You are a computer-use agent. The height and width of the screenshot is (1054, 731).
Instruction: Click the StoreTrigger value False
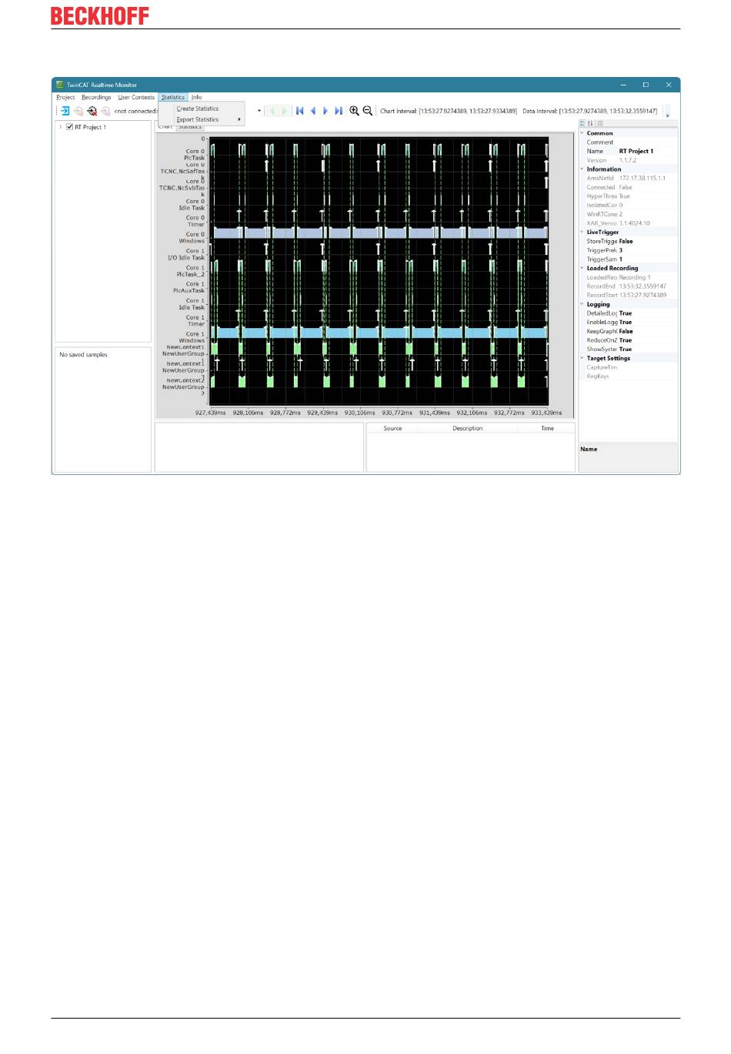(626, 241)
